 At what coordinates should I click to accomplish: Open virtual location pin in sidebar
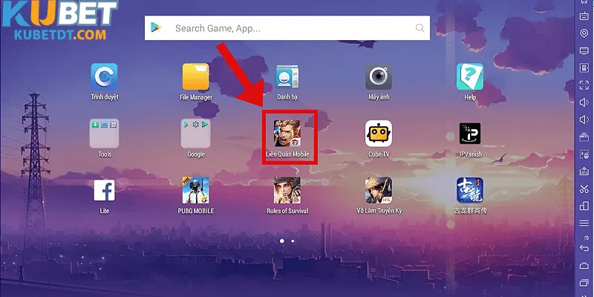tap(584, 33)
